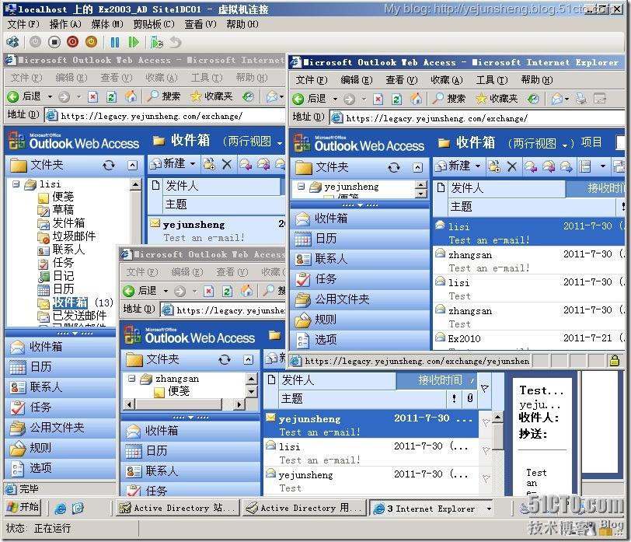Image resolution: width=631 pixels, height=542 pixels.
Task: Select 便笺 folder under zhangsan
Action: pos(172,391)
